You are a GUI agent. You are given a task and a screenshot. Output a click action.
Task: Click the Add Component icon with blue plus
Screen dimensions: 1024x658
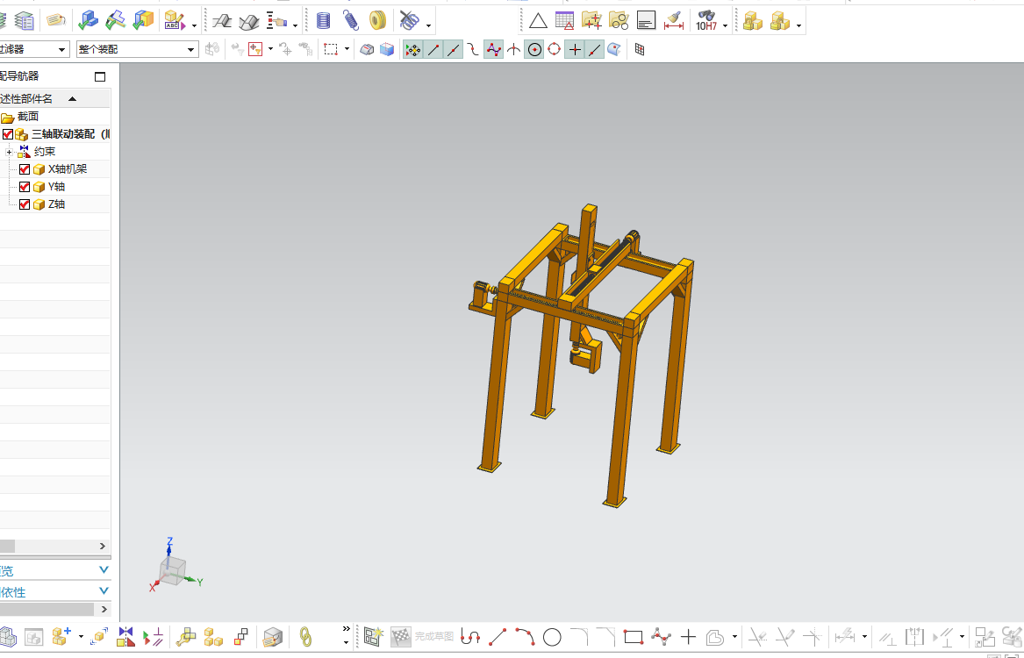click(x=61, y=636)
